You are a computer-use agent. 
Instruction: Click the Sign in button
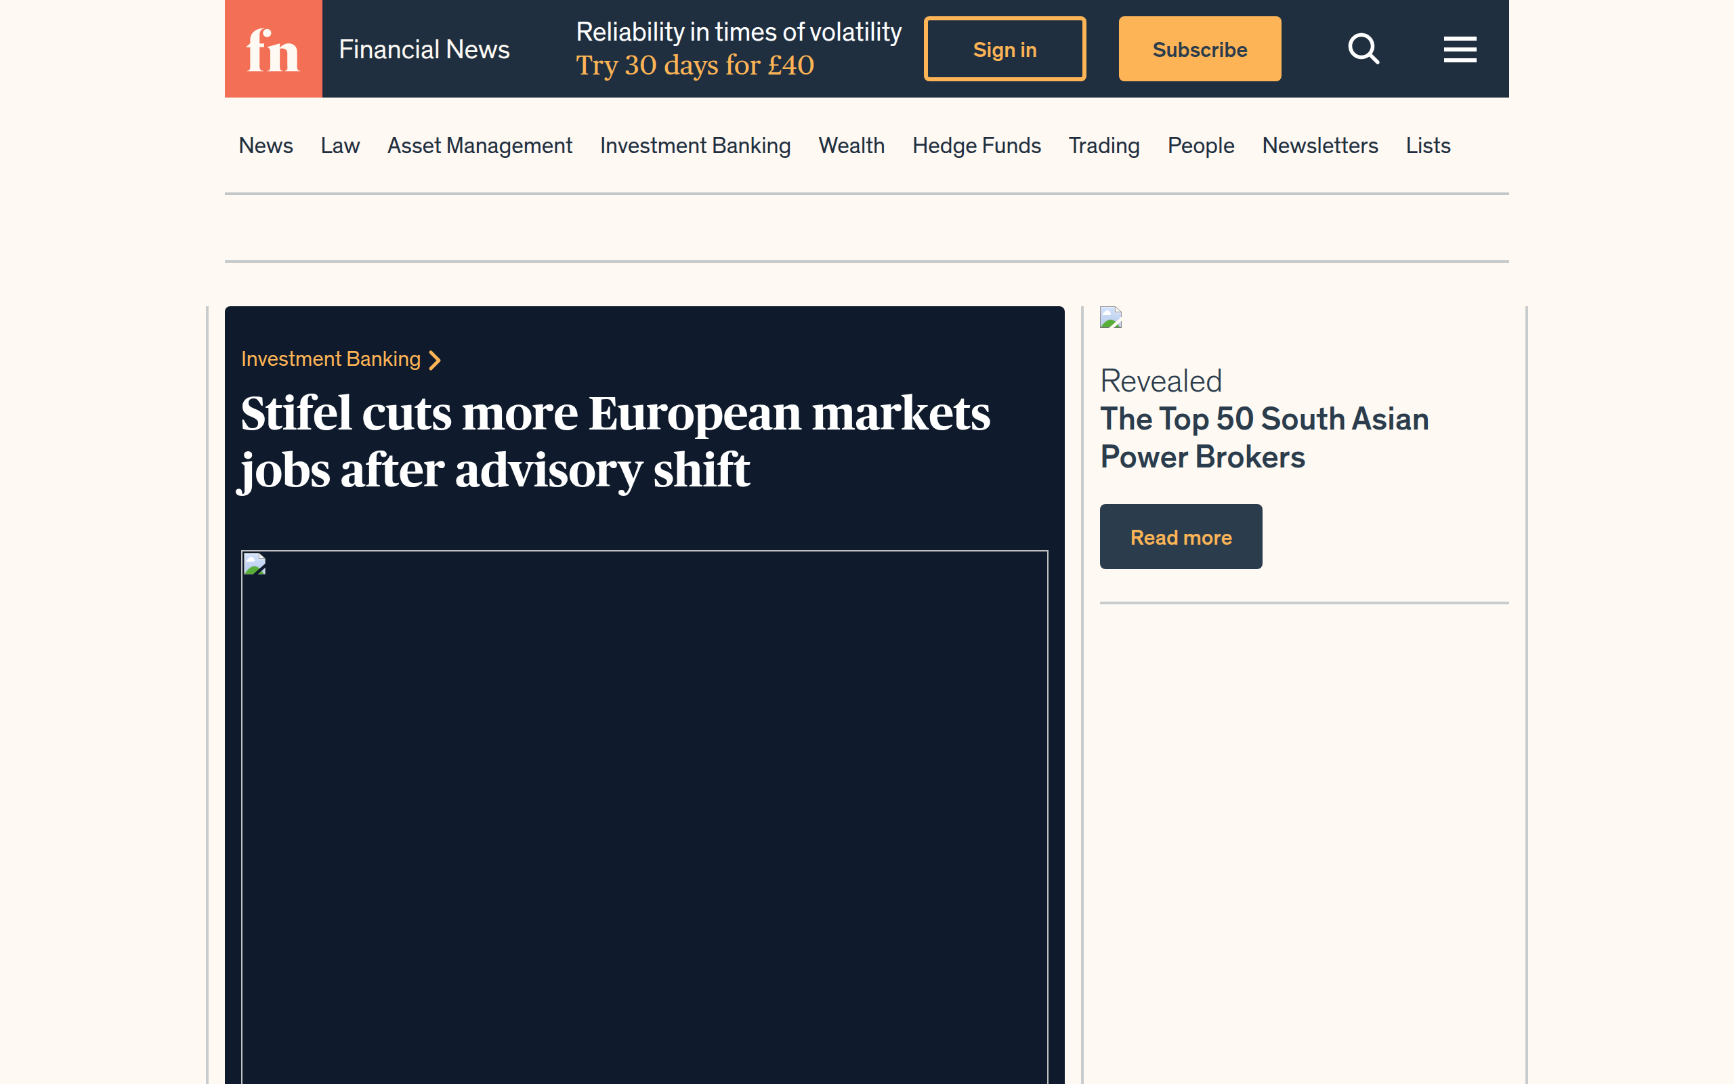coord(1004,49)
